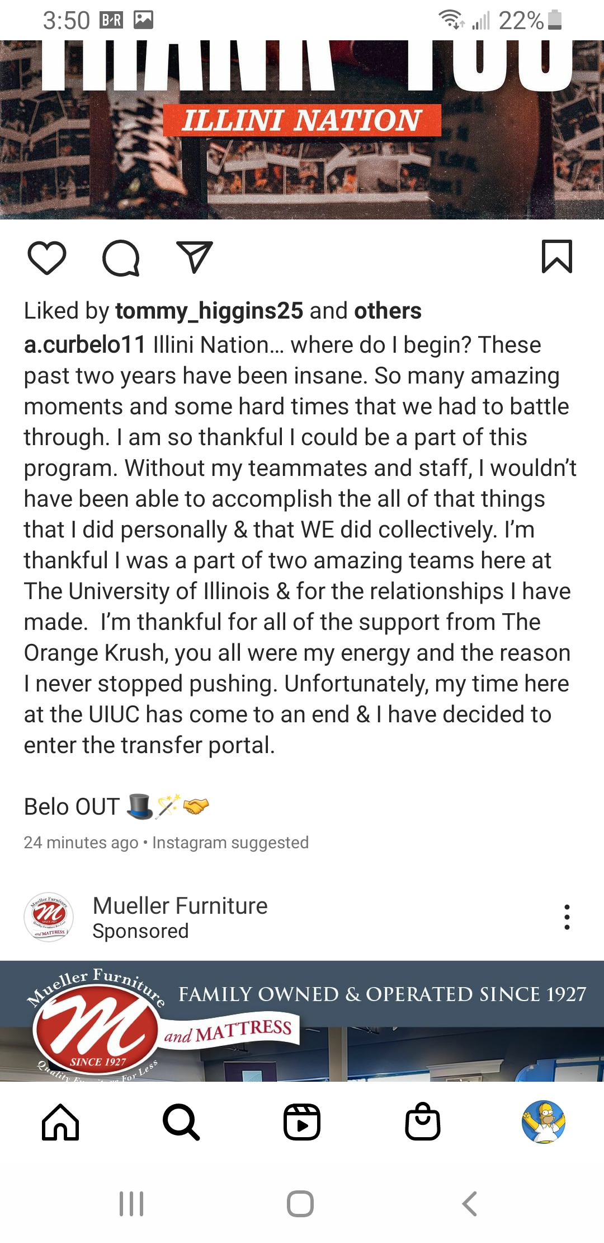
Task: Share the post using paper plane icon
Action: pyautogui.click(x=194, y=257)
